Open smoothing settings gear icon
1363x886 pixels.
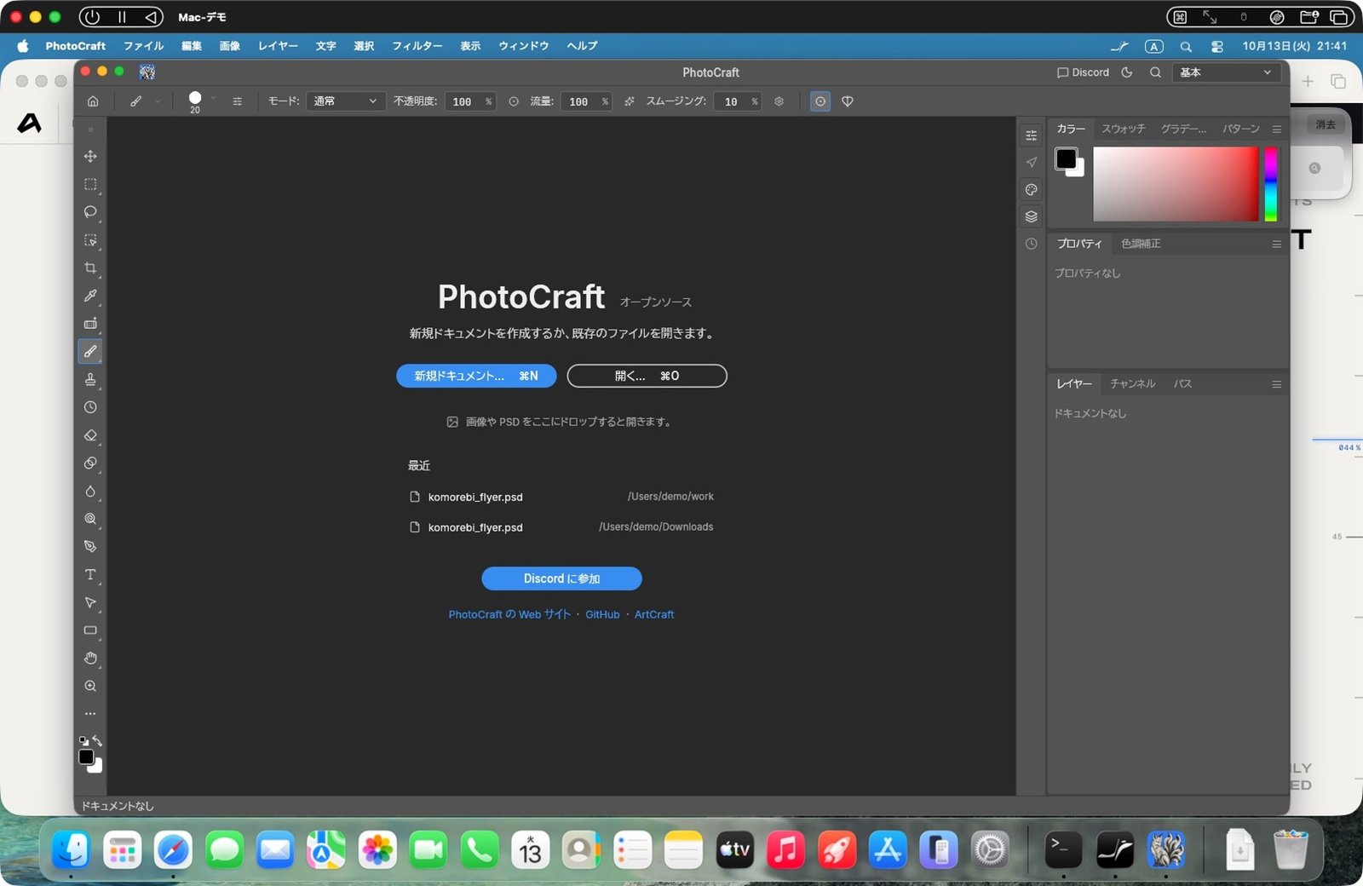pos(779,101)
